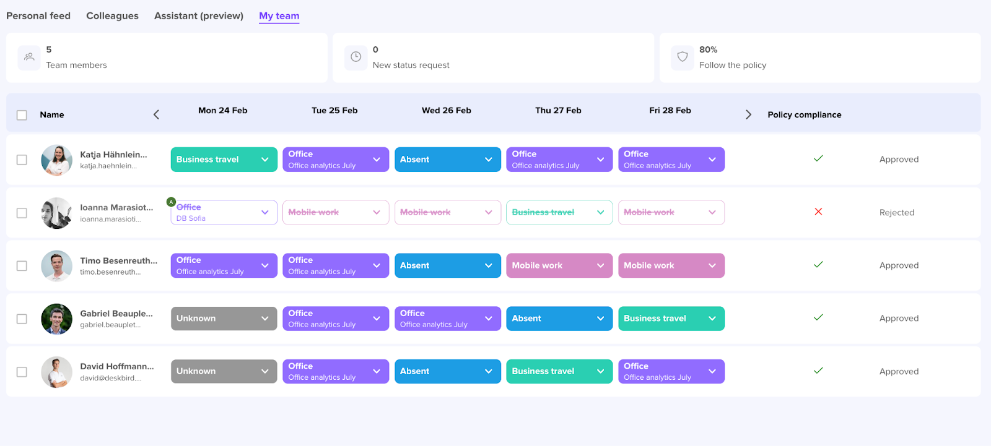Select Katja Hähnlein's row checkbox
This screenshot has height=446, width=991.
pos(22,160)
